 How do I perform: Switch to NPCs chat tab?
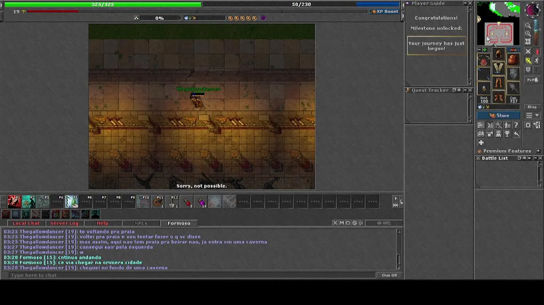pos(141,223)
